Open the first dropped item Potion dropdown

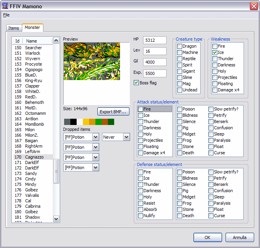(95, 137)
